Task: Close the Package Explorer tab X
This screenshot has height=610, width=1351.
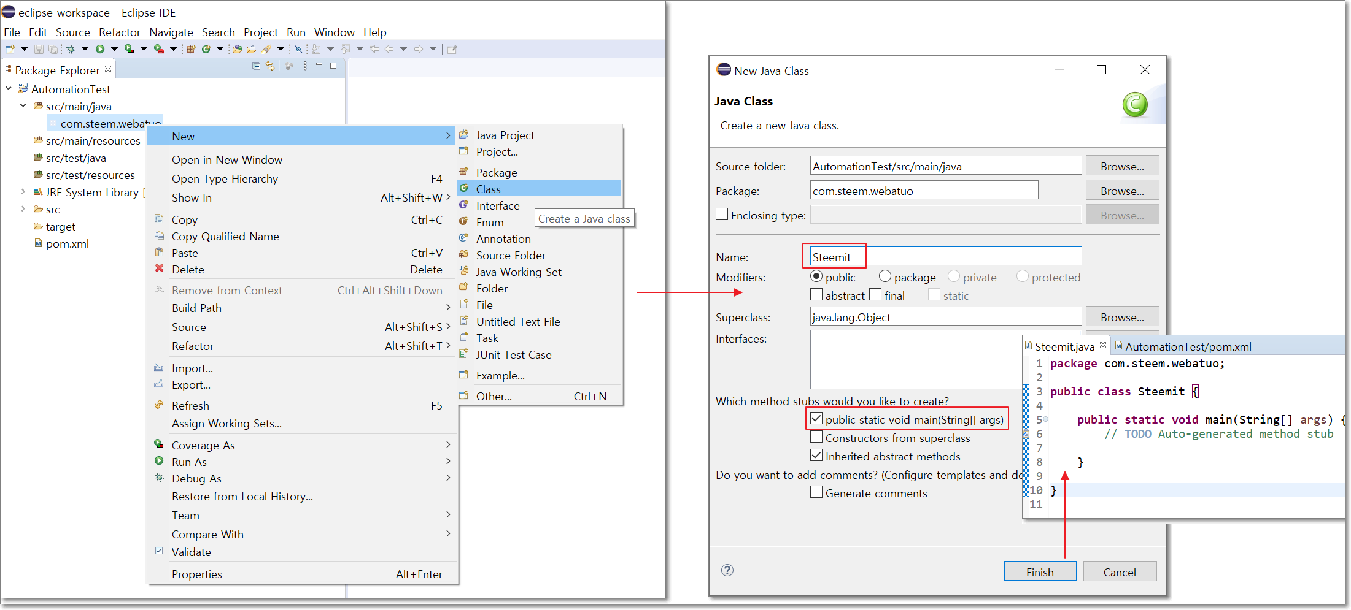Action: [x=108, y=69]
